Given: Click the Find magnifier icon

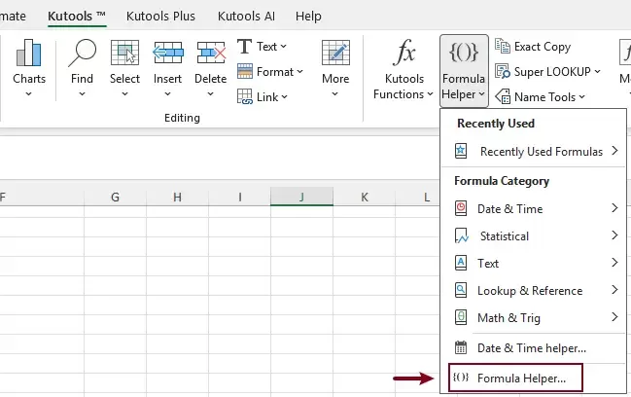Looking at the screenshot, I should 82,53.
